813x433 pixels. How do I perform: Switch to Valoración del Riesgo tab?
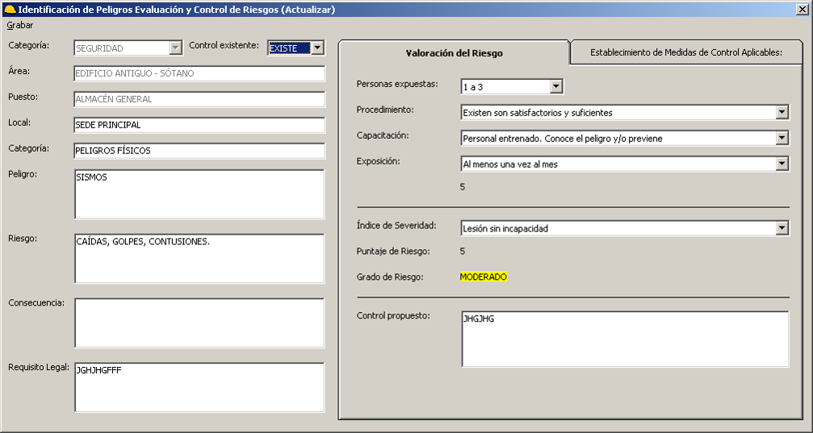(x=454, y=53)
